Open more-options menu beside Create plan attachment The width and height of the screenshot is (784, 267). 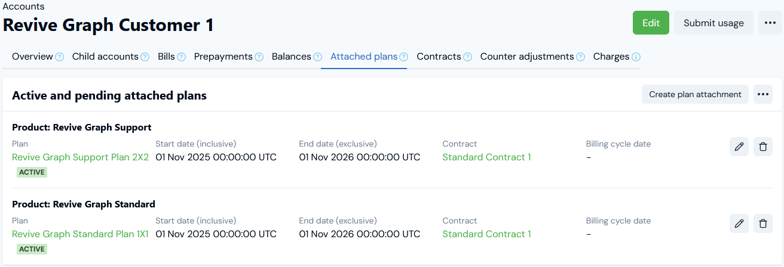[x=762, y=94]
